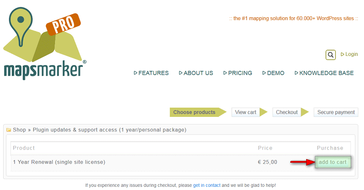Select the Secure payment step
The width and height of the screenshot is (364, 190).
coord(336,112)
